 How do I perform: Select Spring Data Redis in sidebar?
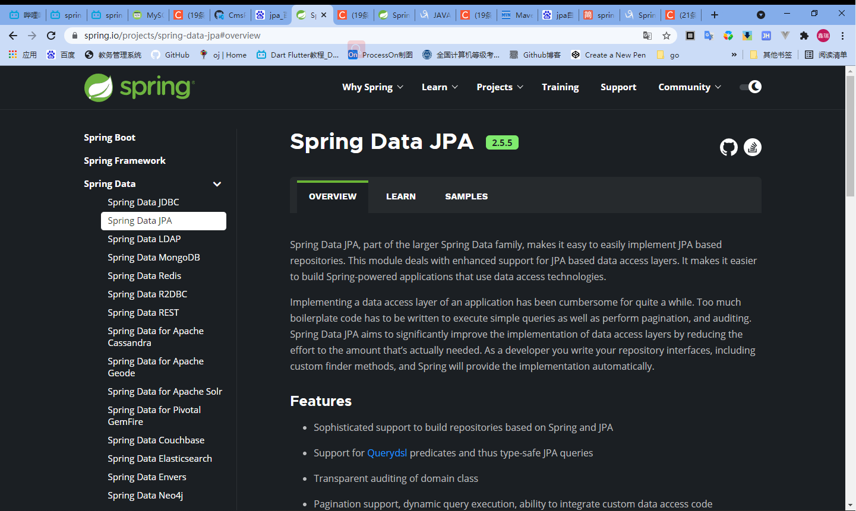[x=144, y=275]
